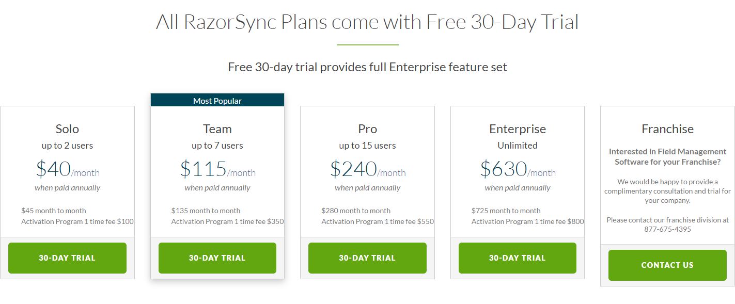Click the Enterprise 'Unlimited' label
735x304 pixels.
(517, 145)
